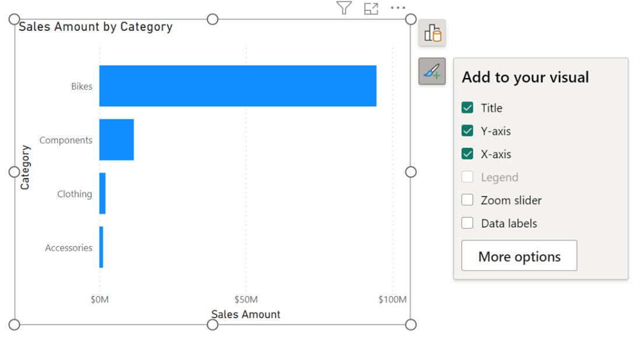The image size is (640, 345).
Task: Click the Components axis label
Action: tap(66, 140)
